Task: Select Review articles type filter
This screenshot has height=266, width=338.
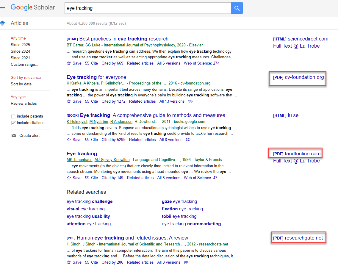Action: tap(24, 104)
